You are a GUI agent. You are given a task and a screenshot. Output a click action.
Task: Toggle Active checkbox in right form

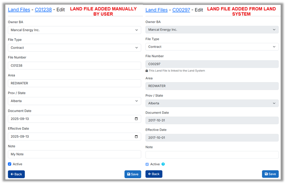tap(148, 164)
